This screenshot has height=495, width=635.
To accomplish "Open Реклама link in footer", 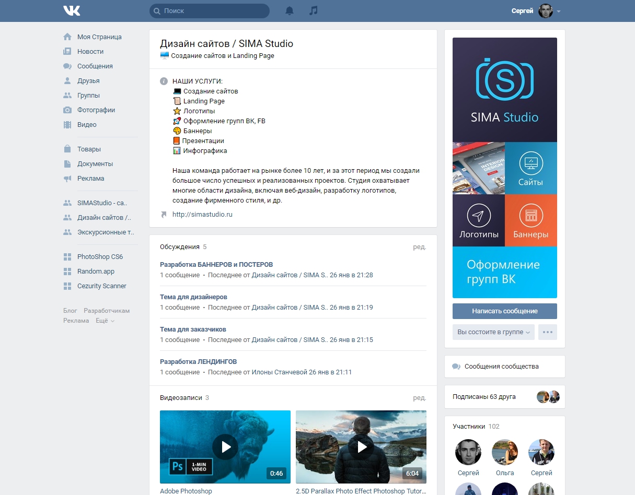I will click(x=76, y=321).
